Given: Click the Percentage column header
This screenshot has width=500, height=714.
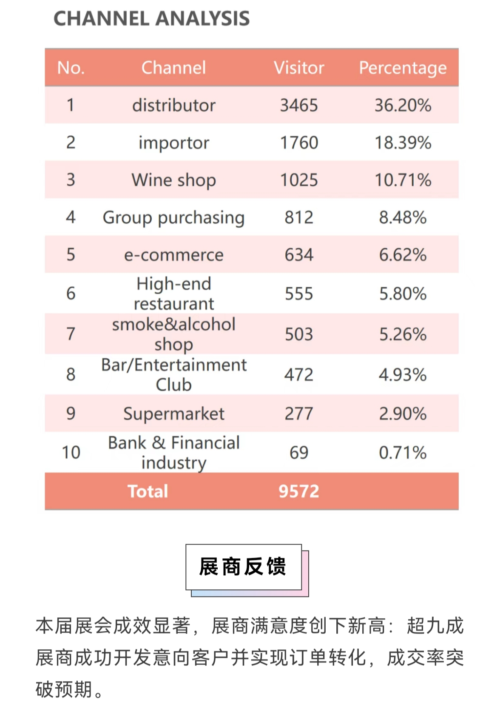Looking at the screenshot, I should [403, 68].
